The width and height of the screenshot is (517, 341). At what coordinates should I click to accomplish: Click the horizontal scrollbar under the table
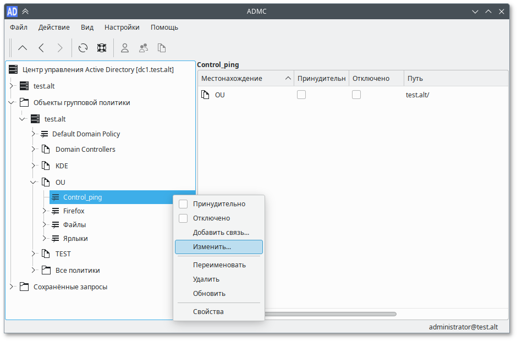[330, 314]
